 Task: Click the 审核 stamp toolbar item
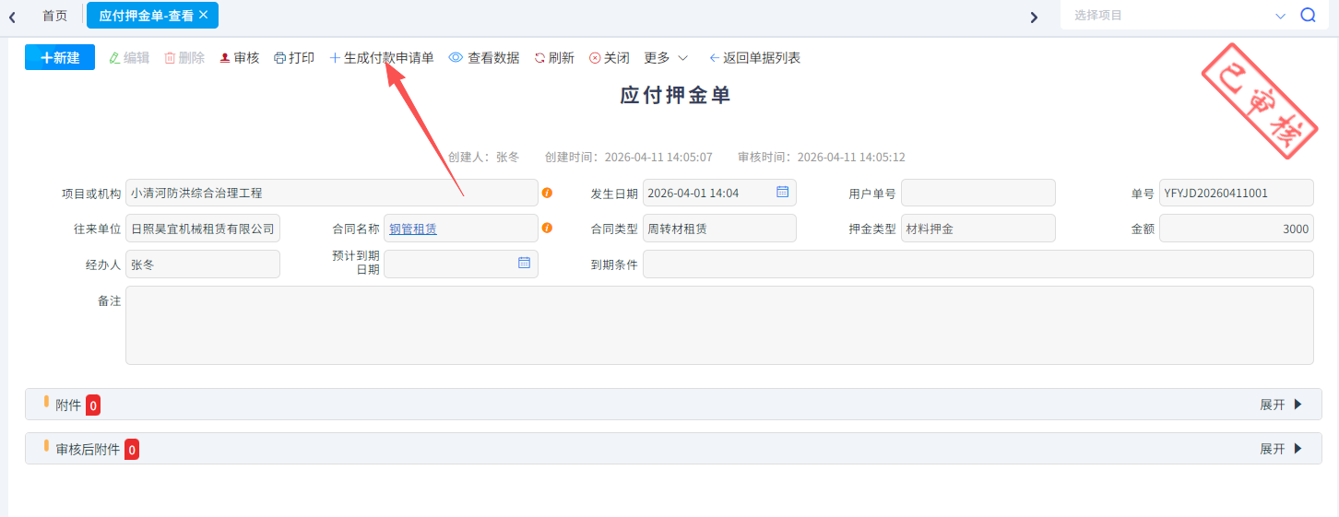240,57
